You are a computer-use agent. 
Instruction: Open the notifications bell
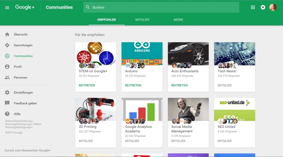(263, 7)
